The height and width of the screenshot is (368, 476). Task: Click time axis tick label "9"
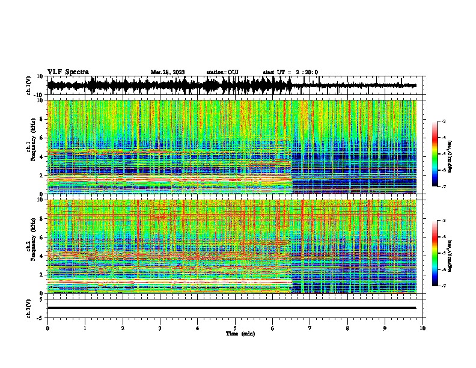385,328
